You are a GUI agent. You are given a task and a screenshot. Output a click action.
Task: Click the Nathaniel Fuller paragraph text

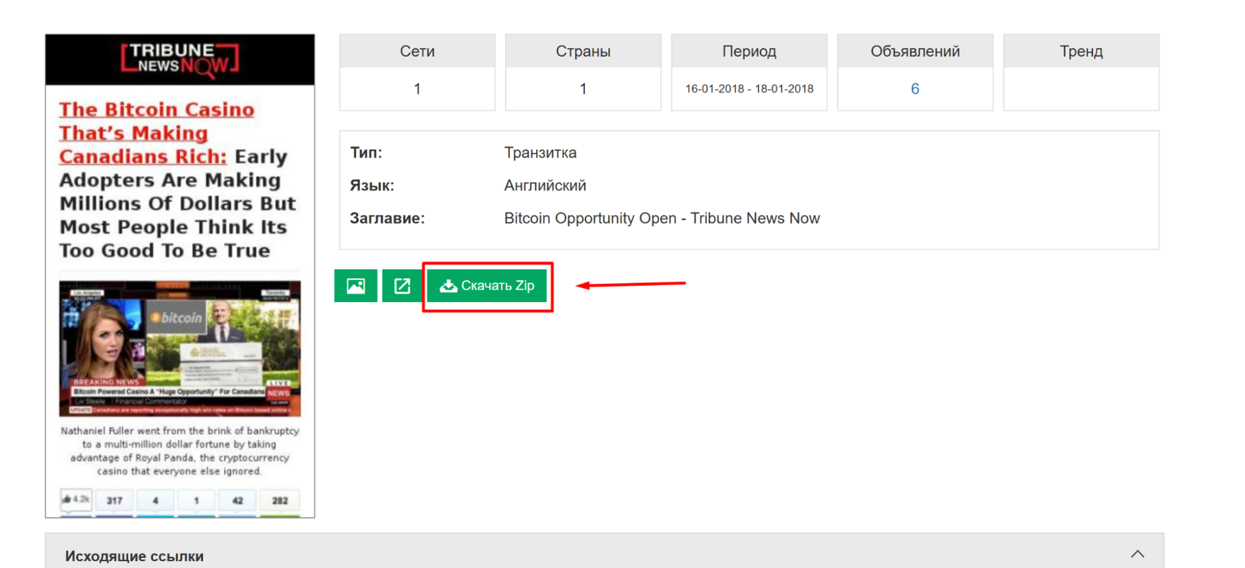click(x=180, y=451)
